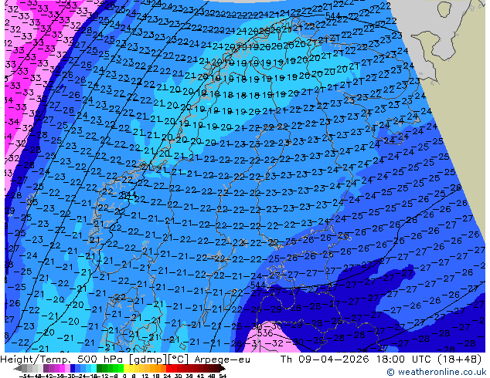490x378 pixels.
Task: Click the '[gdmp]' unit label
Action: (x=147, y=359)
